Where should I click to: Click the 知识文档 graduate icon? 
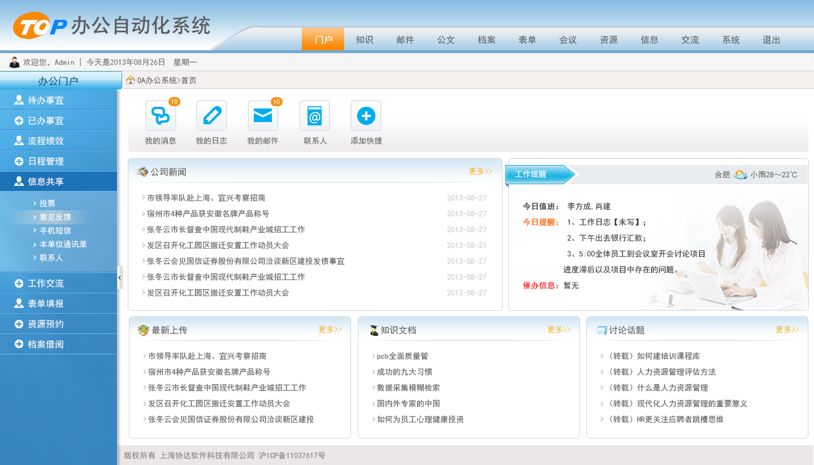click(374, 330)
